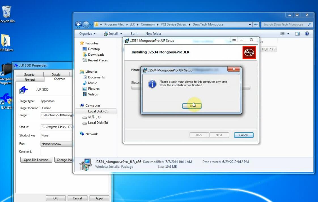Image resolution: width=318 pixels, height=202 pixels.
Task: Change view with the Explorer views icon
Action: [282, 34]
